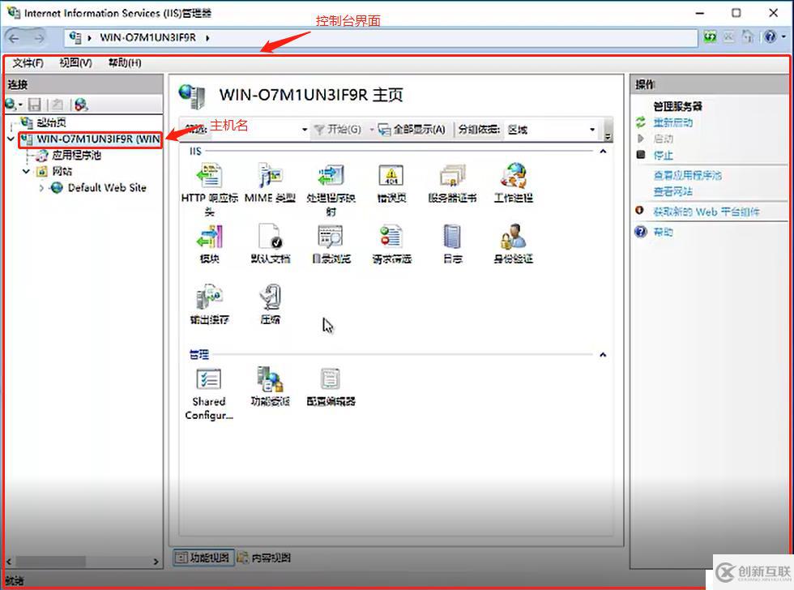794x590 pixels.
Task: Switch to the 内容视图 tab
Action: [264, 558]
